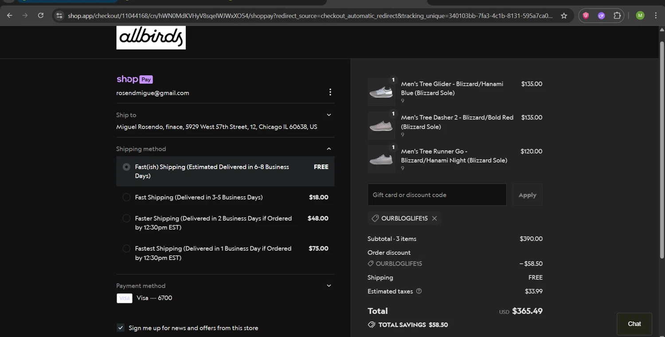Screen dimensions: 665x337
Task: Click the Men's Tree Dasher 2 thumbnail
Action: (381, 126)
